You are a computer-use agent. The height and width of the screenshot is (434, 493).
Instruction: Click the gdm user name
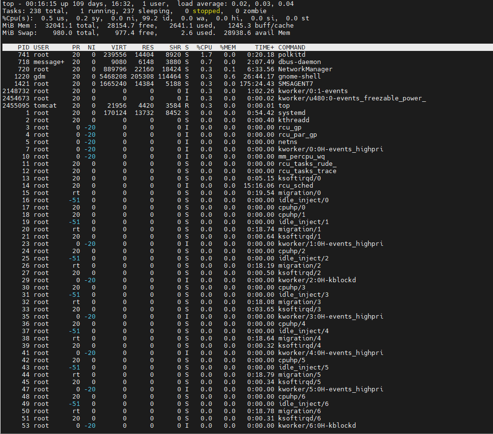pos(39,76)
